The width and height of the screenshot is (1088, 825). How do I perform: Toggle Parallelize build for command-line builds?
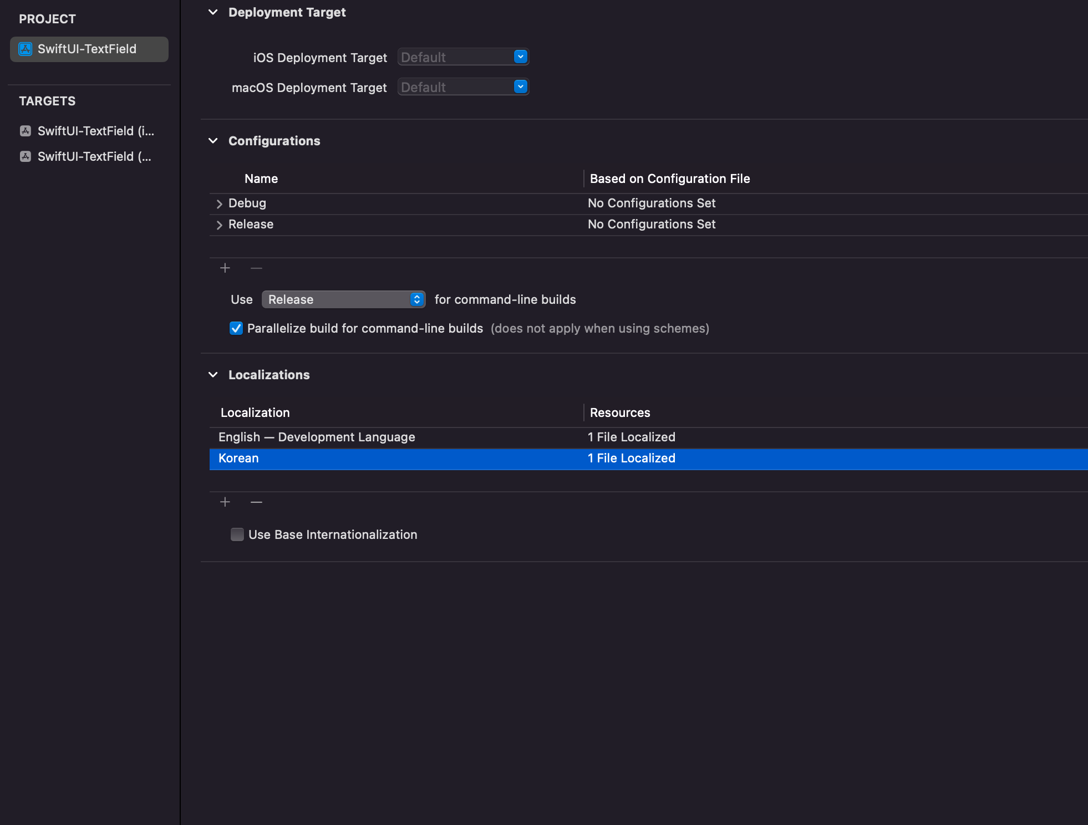[236, 329]
